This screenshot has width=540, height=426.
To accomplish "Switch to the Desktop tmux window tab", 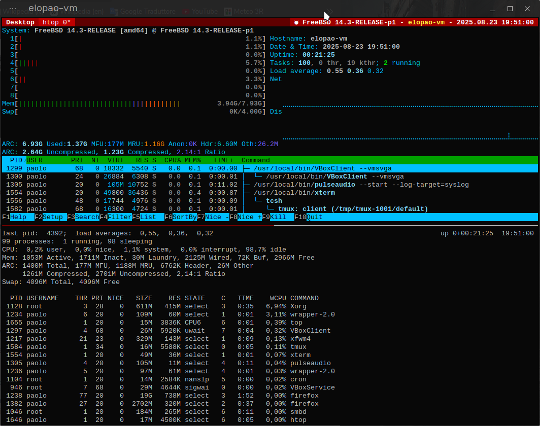I will coord(20,22).
